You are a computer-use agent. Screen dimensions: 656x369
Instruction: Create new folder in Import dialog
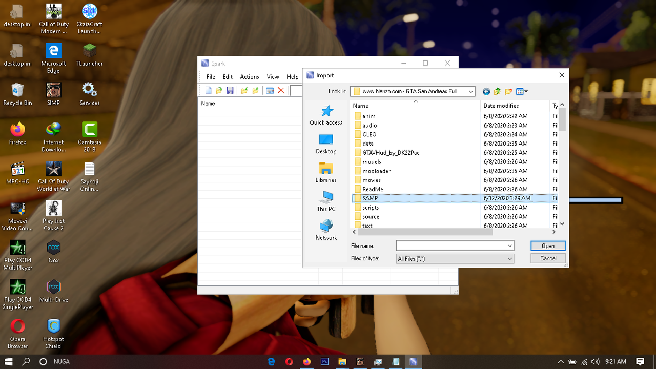(508, 92)
